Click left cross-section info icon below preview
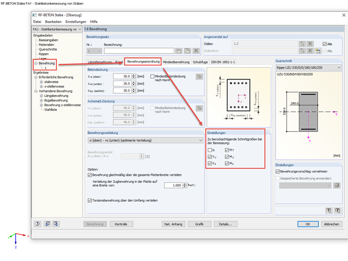 click(x=329, y=210)
